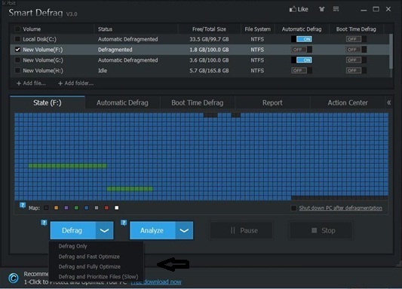Image resolution: width=402 pixels, height=289 pixels.
Task: Switch to the Automatic Defrag tab
Action: click(x=122, y=102)
